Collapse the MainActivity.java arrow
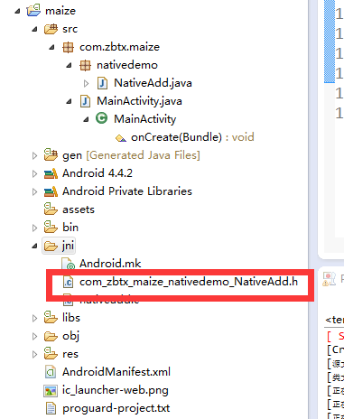The image size is (344, 419). [70, 101]
